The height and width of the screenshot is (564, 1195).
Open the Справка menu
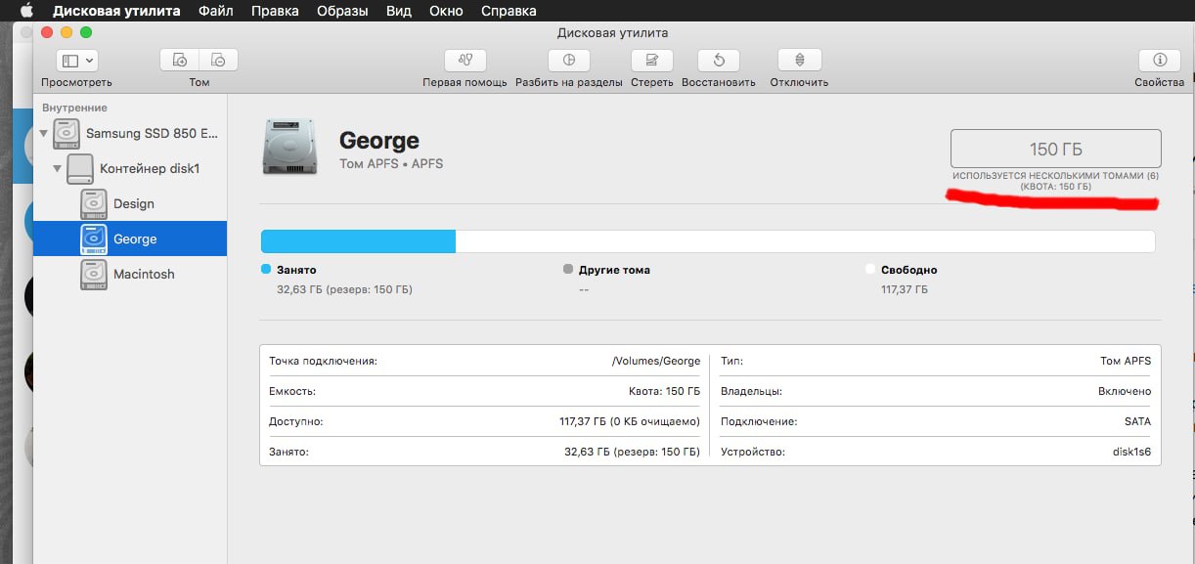click(x=509, y=11)
